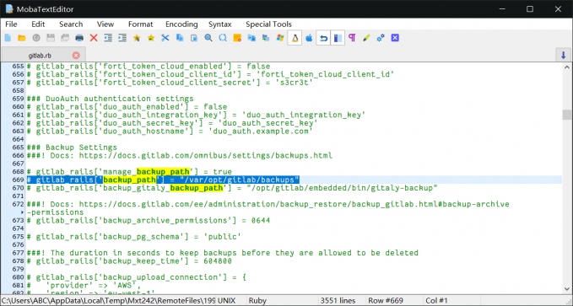Click the scrollbar up arrow

(567, 67)
